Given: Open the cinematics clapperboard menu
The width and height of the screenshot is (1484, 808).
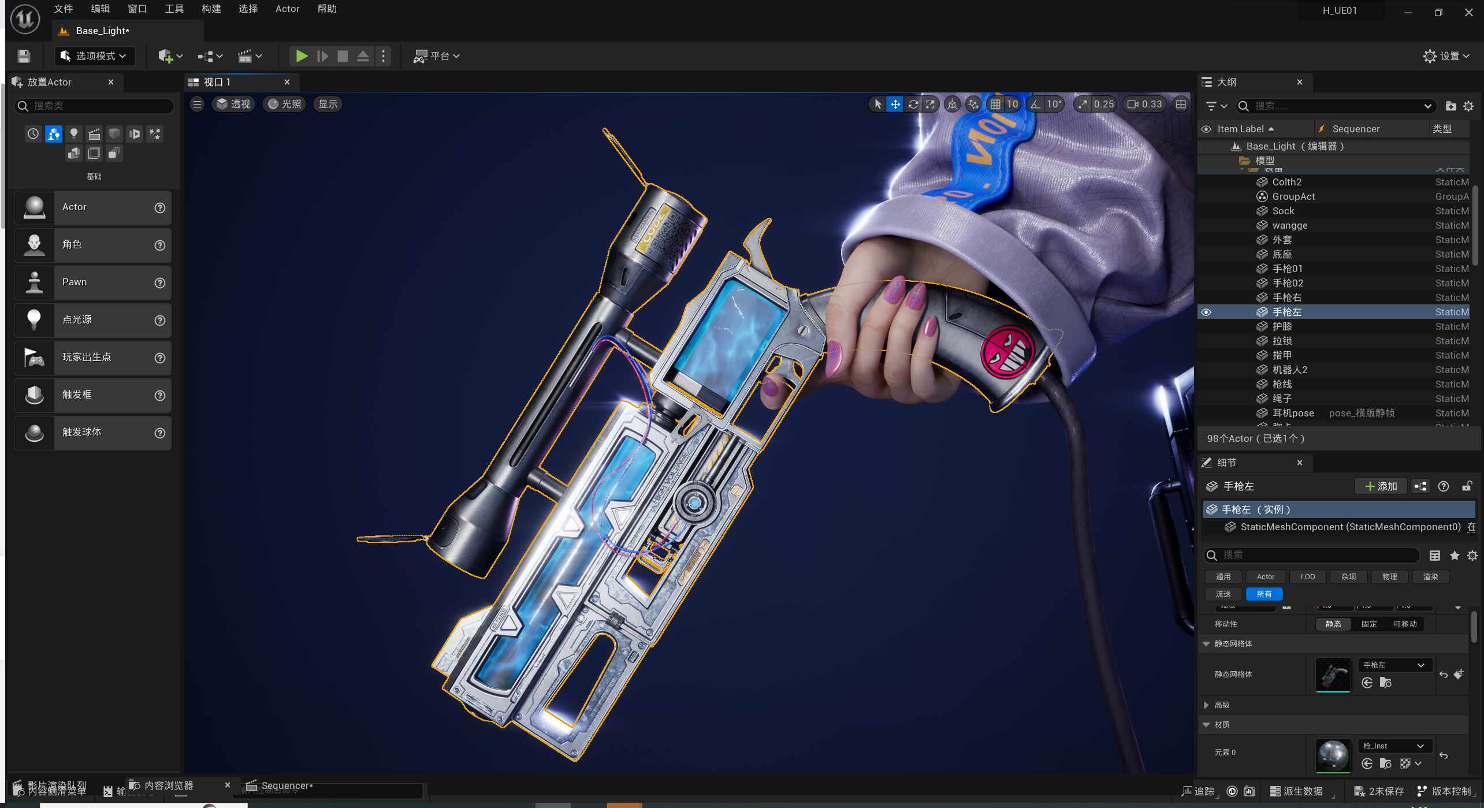Looking at the screenshot, I should tap(250, 56).
